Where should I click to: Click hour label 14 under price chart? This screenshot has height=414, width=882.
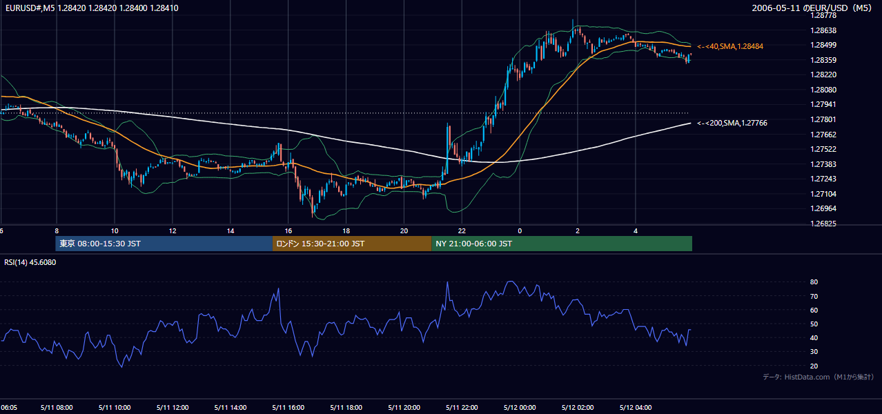point(231,230)
